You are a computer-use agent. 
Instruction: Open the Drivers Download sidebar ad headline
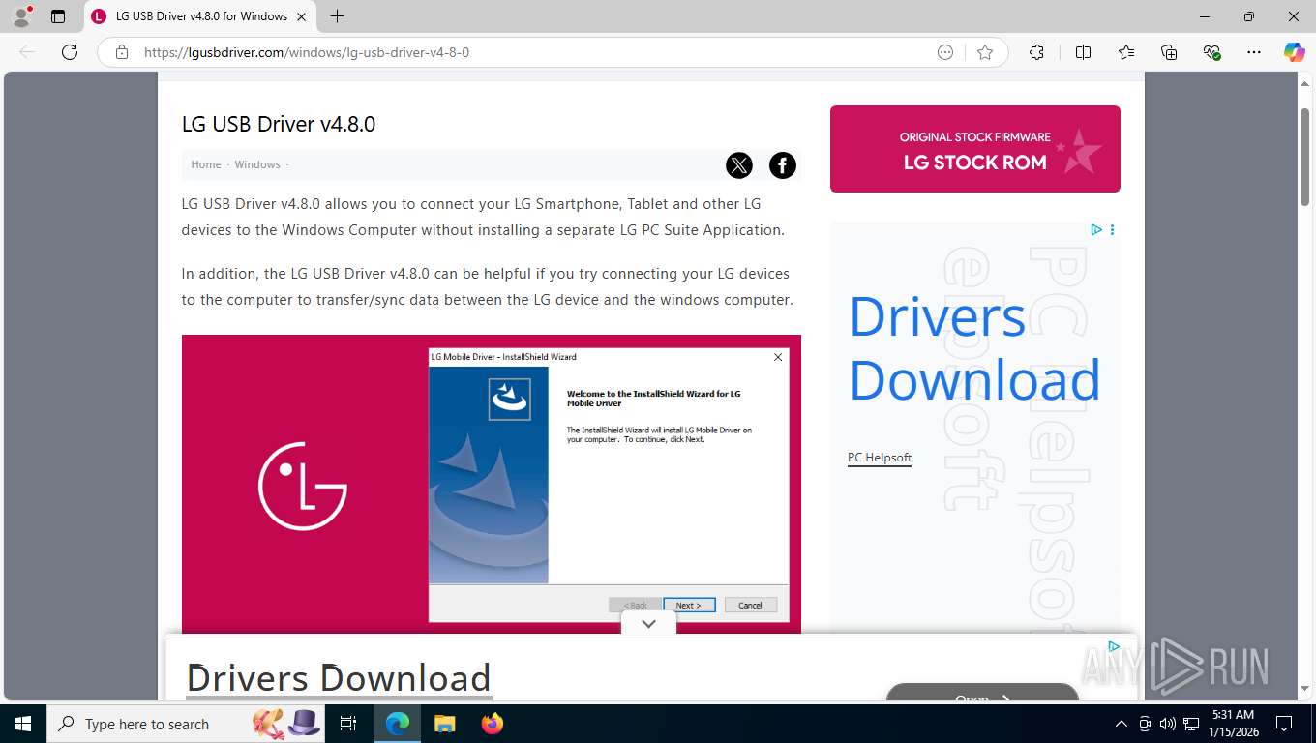[975, 348]
